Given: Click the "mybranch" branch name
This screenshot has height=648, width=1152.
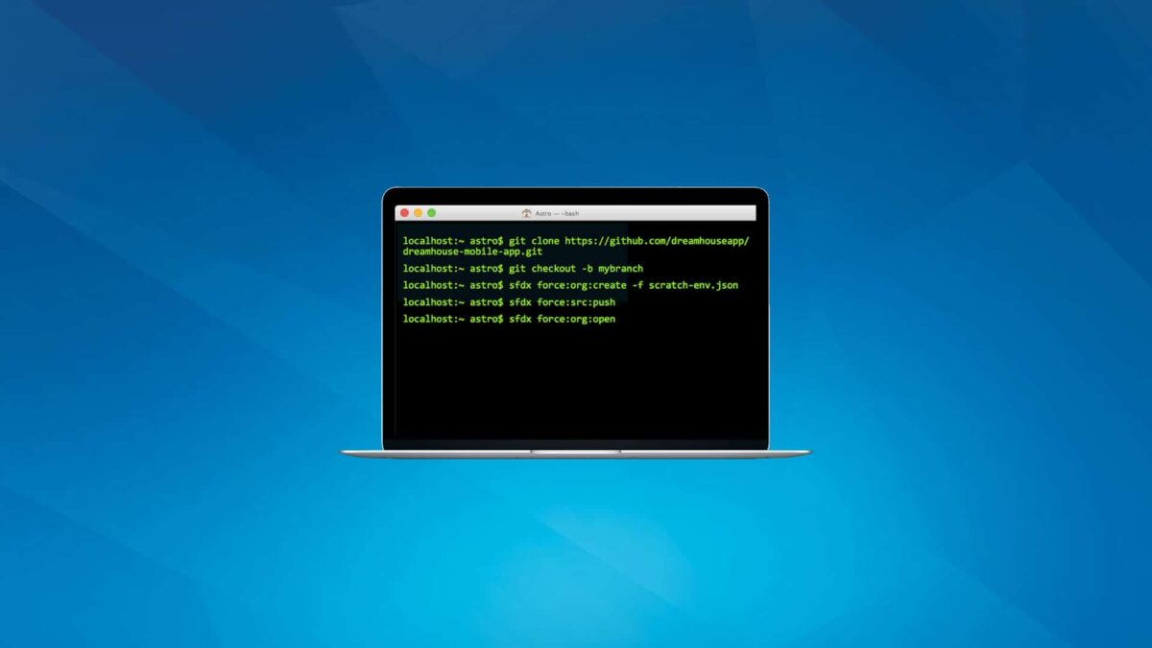Looking at the screenshot, I should click(620, 269).
